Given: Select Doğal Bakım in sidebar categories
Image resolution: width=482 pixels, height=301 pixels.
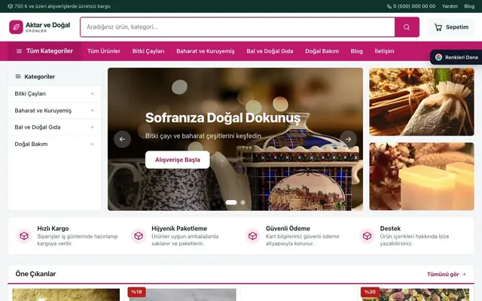Looking at the screenshot, I should point(54,144).
